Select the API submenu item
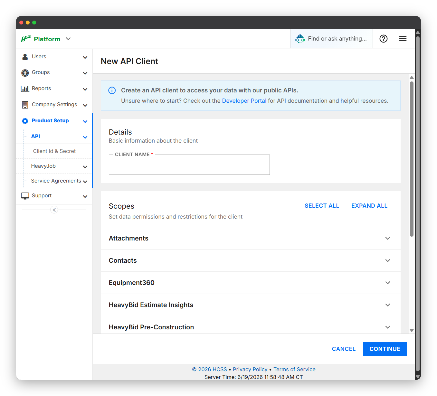437x396 pixels. pos(35,137)
